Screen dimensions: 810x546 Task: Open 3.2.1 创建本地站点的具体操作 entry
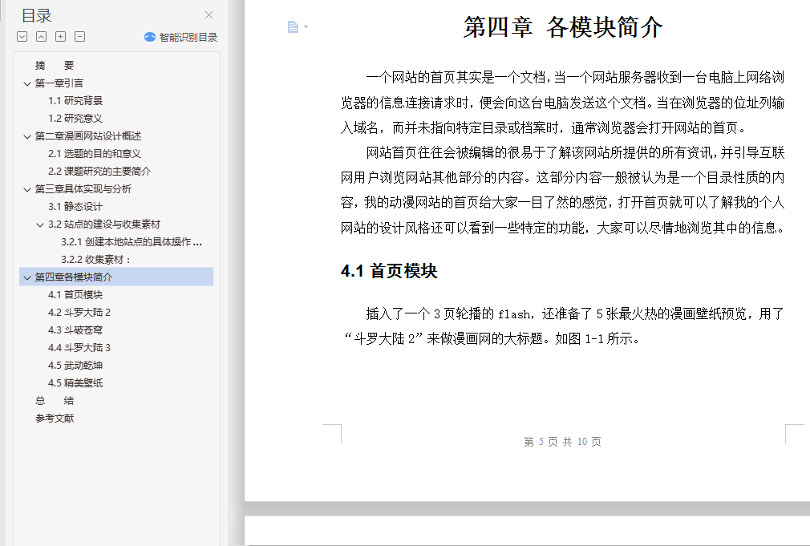[132, 242]
